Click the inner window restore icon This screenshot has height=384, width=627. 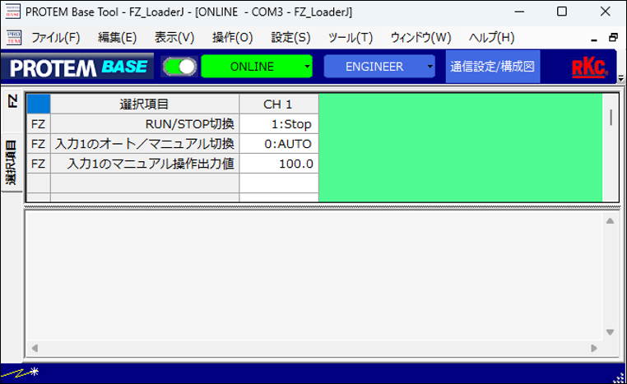point(612,38)
